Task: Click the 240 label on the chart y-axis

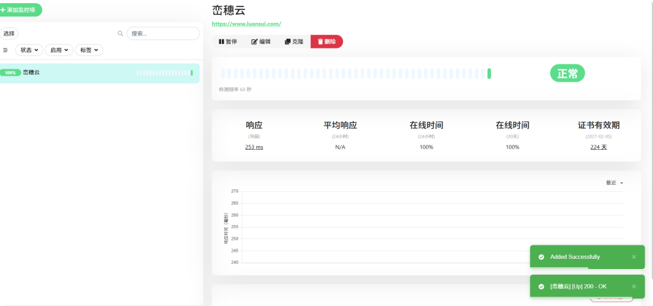Action: [234, 262]
